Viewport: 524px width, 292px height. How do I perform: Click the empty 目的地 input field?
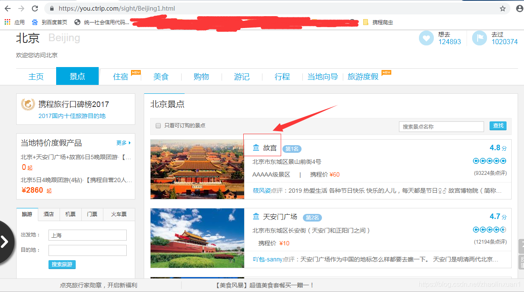click(88, 250)
